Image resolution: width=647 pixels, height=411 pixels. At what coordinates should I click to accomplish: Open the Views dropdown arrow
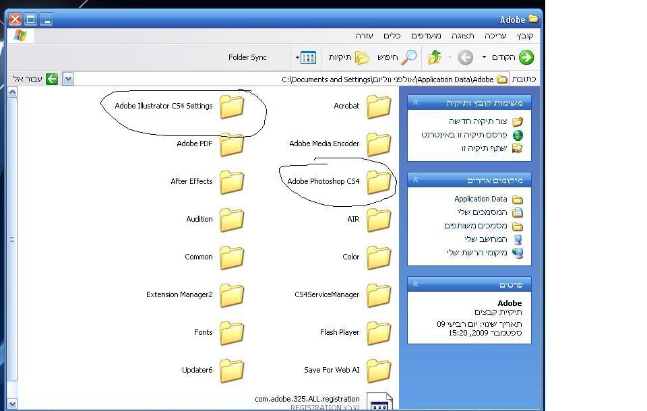tap(297, 58)
